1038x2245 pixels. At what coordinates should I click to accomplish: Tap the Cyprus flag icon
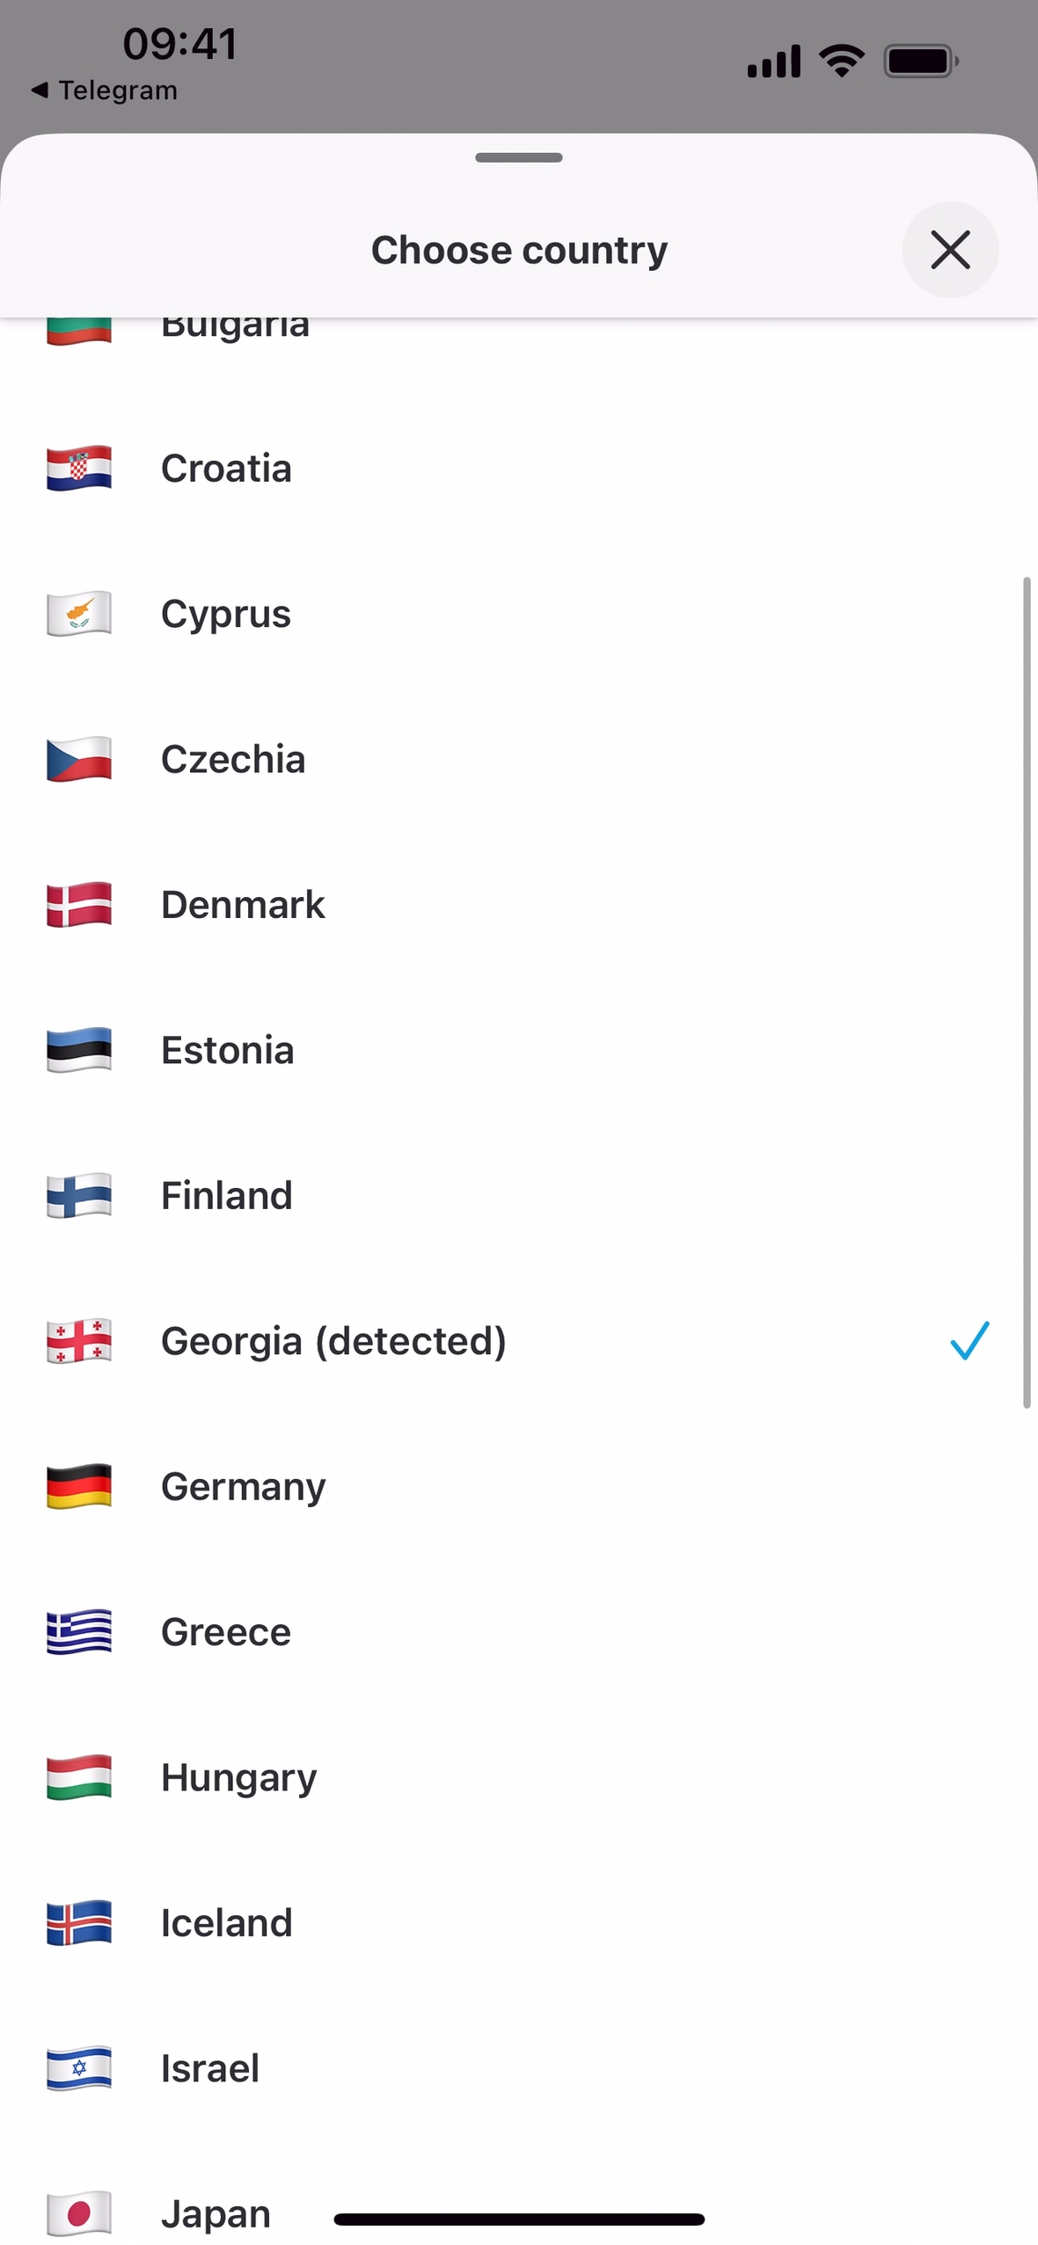tap(79, 613)
